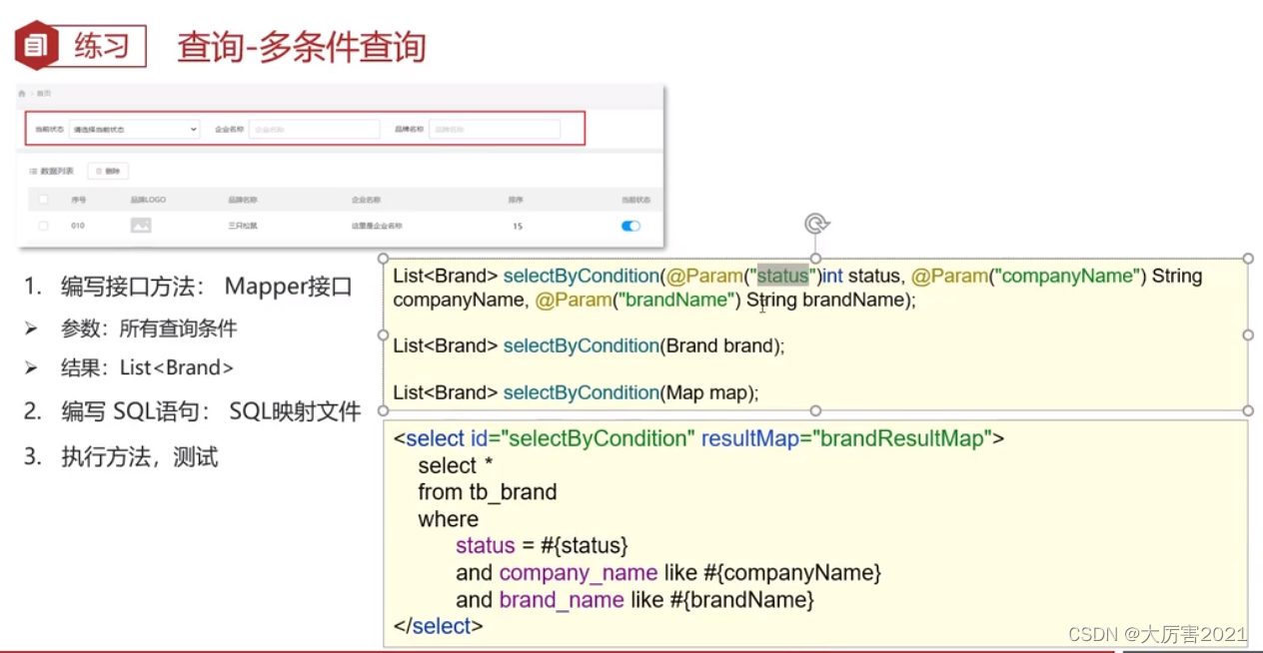Click the brand_name like #{brandName} line
Viewport: 1263px width, 653px height.
point(635,600)
